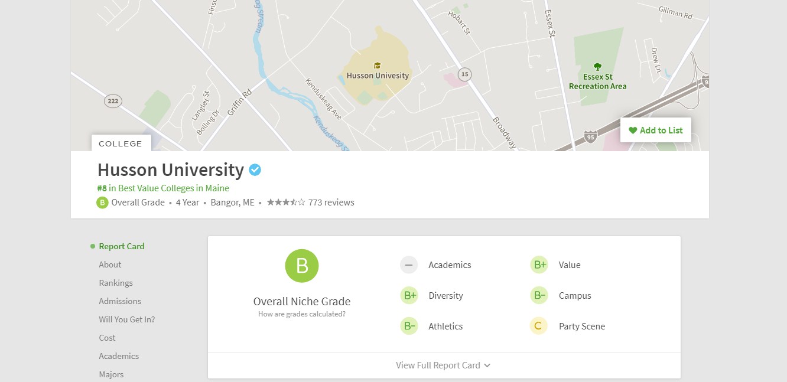The image size is (787, 382).
Task: Click the star rating with 773 reviews
Action: 310,203
